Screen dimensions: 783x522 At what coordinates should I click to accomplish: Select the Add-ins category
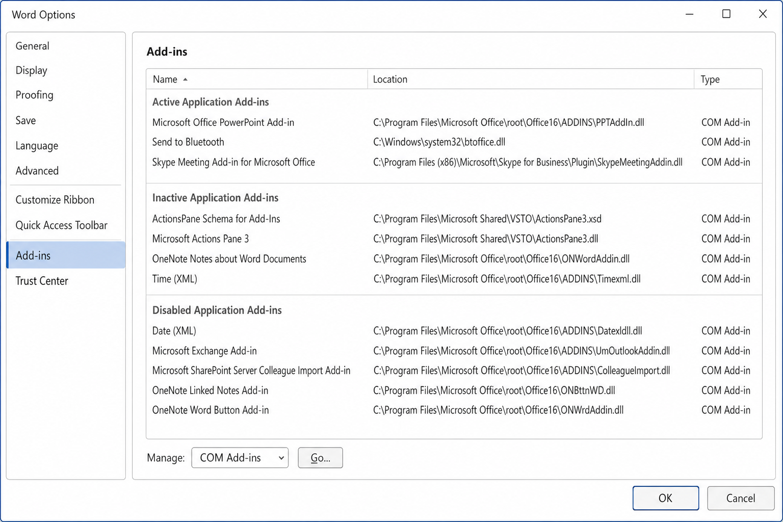coord(66,255)
